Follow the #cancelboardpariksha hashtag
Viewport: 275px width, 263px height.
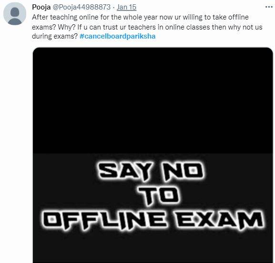point(118,36)
